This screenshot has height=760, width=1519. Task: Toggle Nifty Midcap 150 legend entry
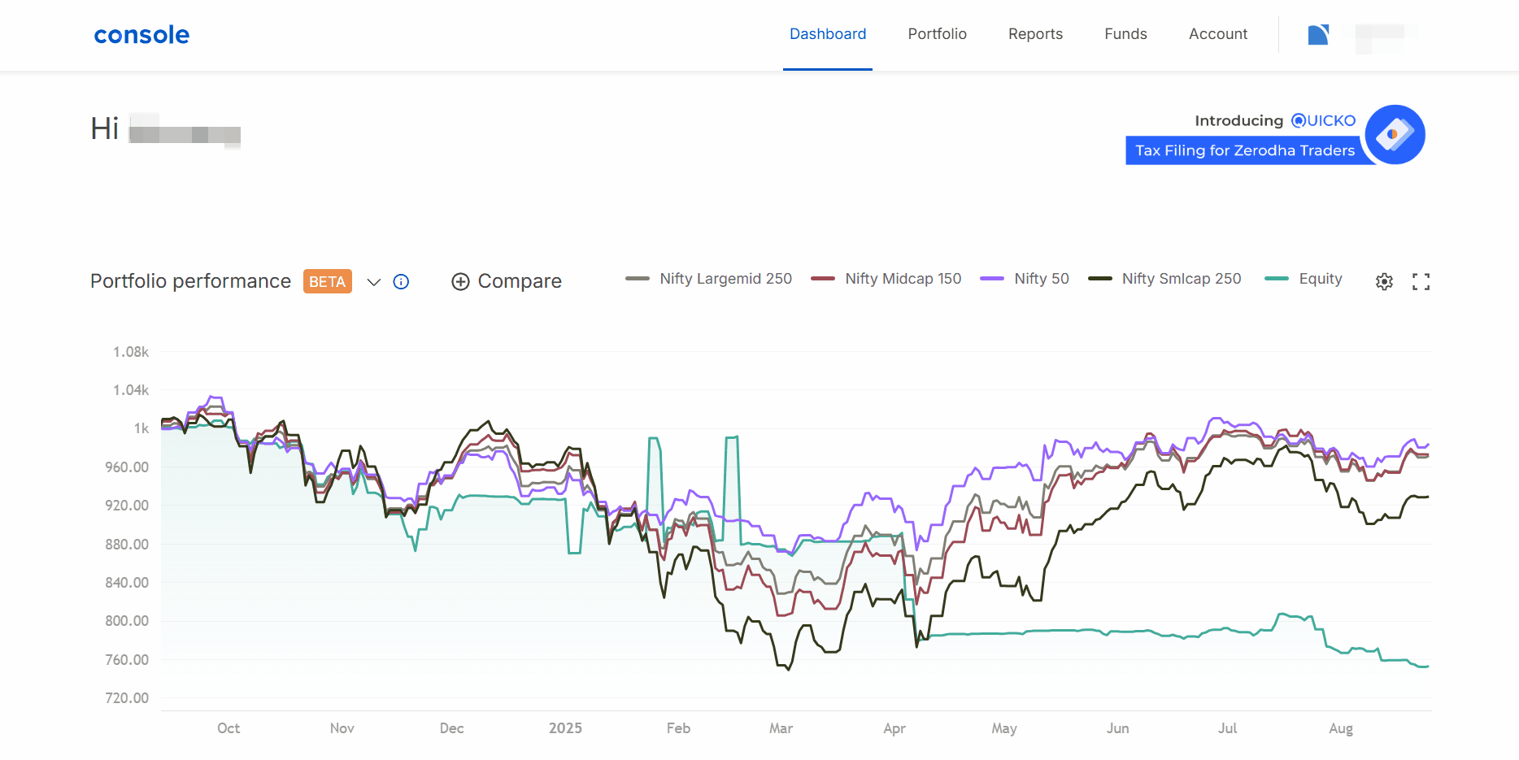tap(886, 279)
